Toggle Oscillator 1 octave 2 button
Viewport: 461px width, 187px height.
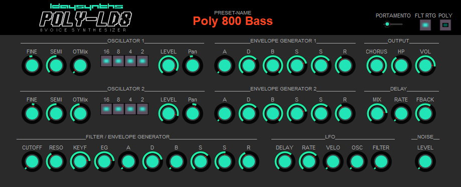(142, 61)
